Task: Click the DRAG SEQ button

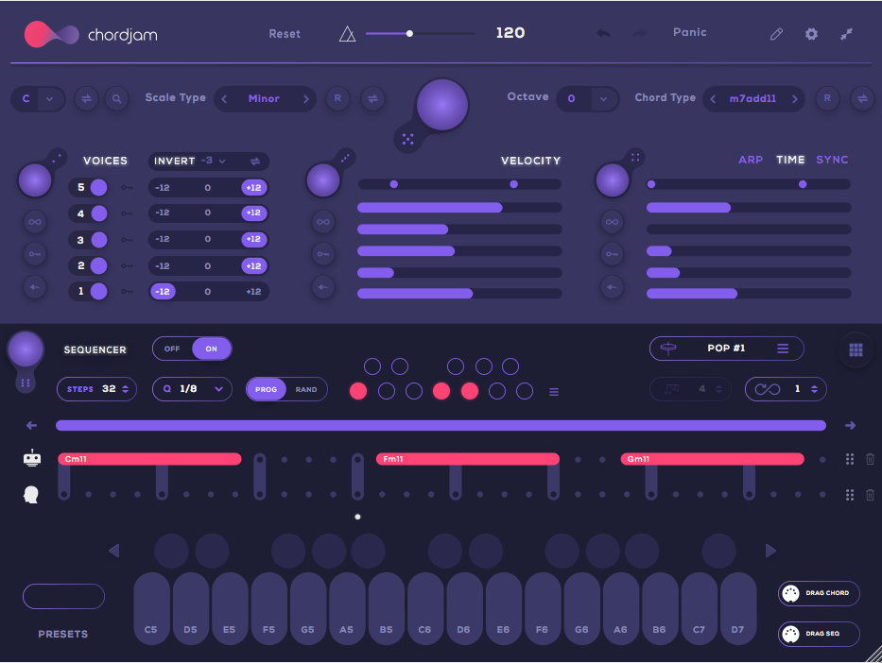Action: (819, 634)
